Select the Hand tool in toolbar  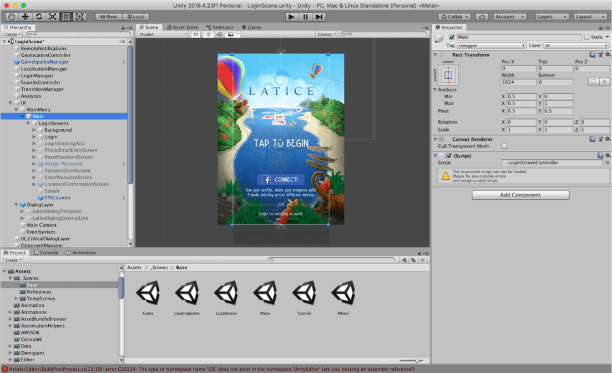(x=12, y=17)
